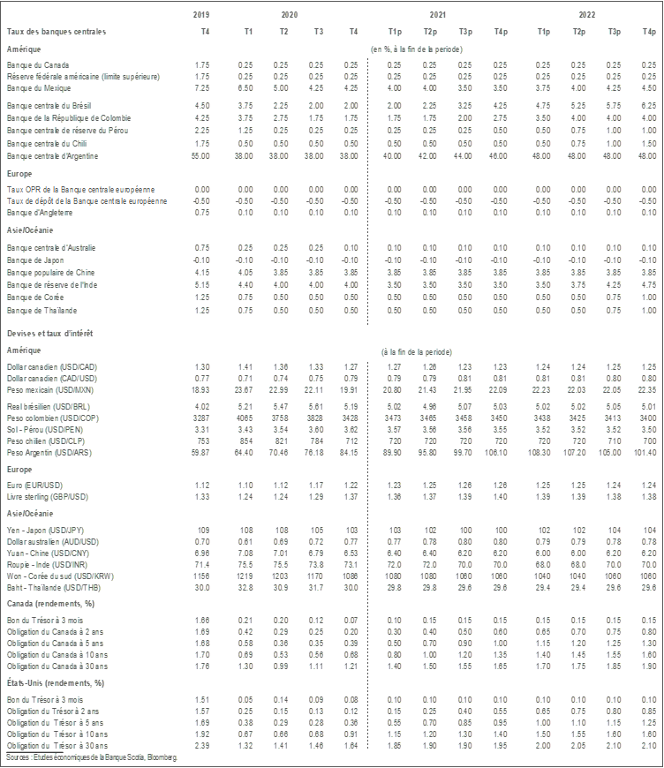This screenshot has width=664, height=768.
Task: Click the Canada (rendements, %) section heading
Action: coord(52,603)
